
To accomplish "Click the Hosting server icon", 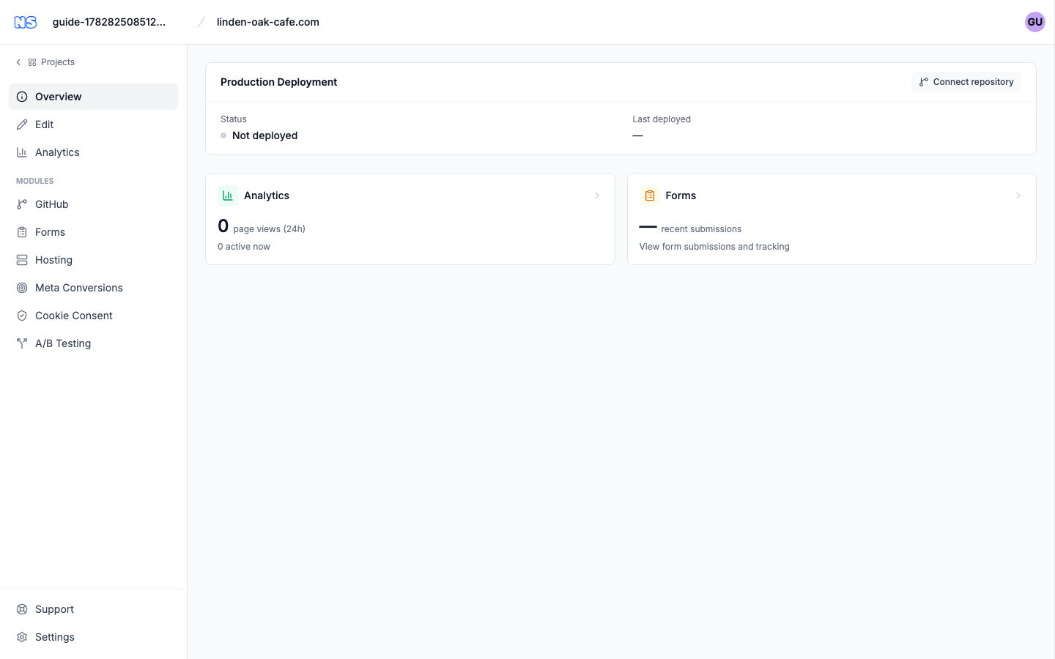I will point(22,260).
